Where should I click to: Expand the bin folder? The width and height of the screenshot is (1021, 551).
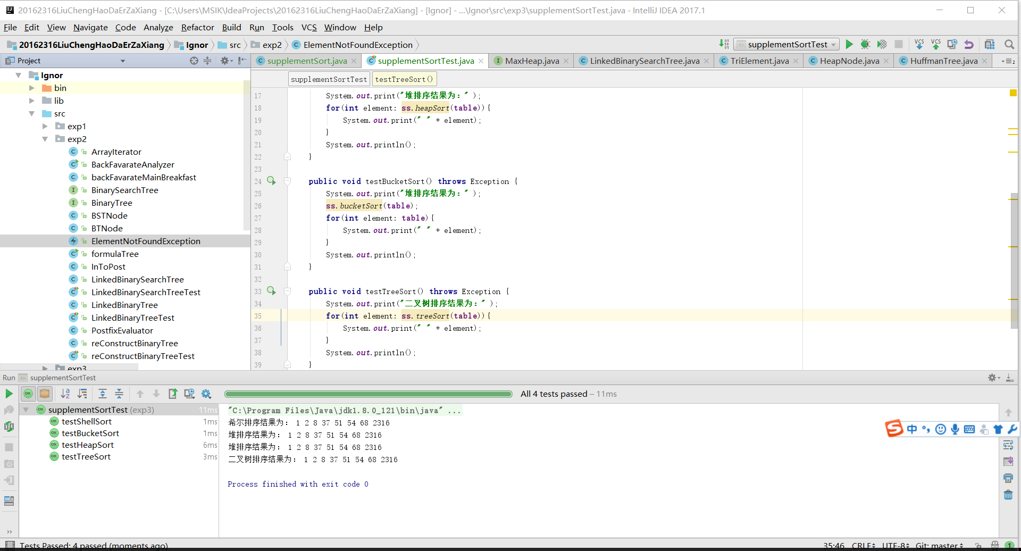(32, 88)
